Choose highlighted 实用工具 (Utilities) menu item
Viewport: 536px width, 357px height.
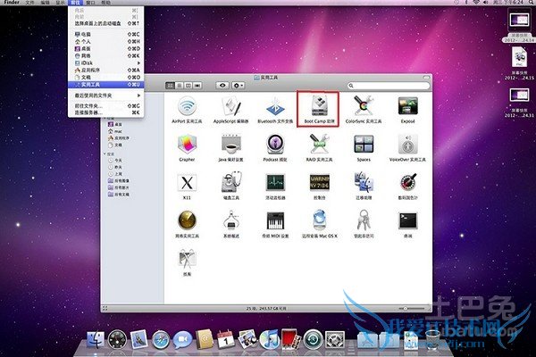click(x=106, y=85)
